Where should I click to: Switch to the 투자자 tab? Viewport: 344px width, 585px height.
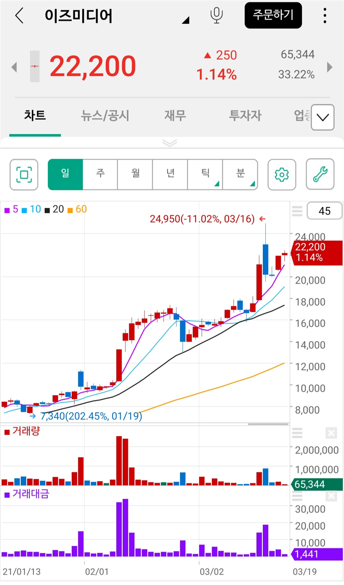pyautogui.click(x=245, y=115)
